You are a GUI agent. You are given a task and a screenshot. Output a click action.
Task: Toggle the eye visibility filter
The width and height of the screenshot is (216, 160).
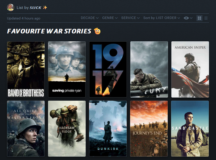pos(188,18)
